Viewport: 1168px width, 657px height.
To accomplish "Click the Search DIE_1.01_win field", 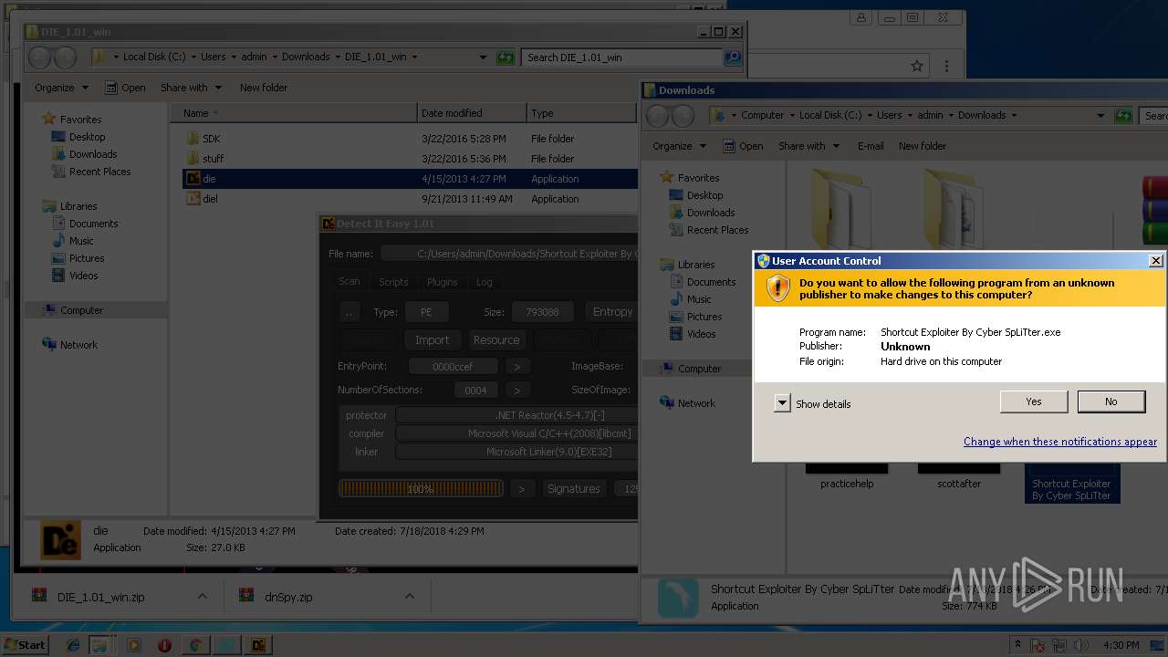I will pos(622,57).
